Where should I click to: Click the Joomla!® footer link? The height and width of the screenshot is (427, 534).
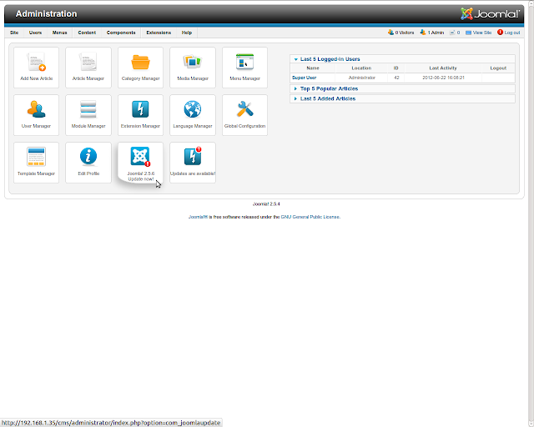tap(198, 217)
